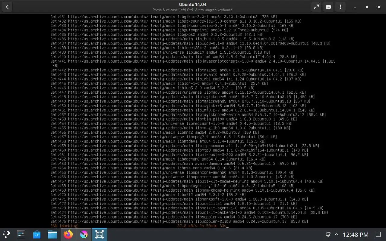
Task: Click line Get:475 libpoppler44
Action: (x=174, y=217)
